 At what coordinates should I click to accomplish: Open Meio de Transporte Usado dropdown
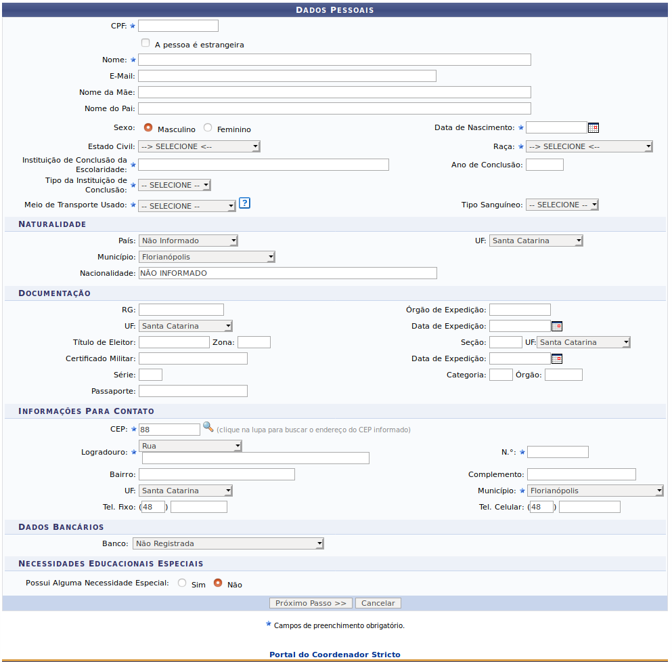click(x=187, y=206)
